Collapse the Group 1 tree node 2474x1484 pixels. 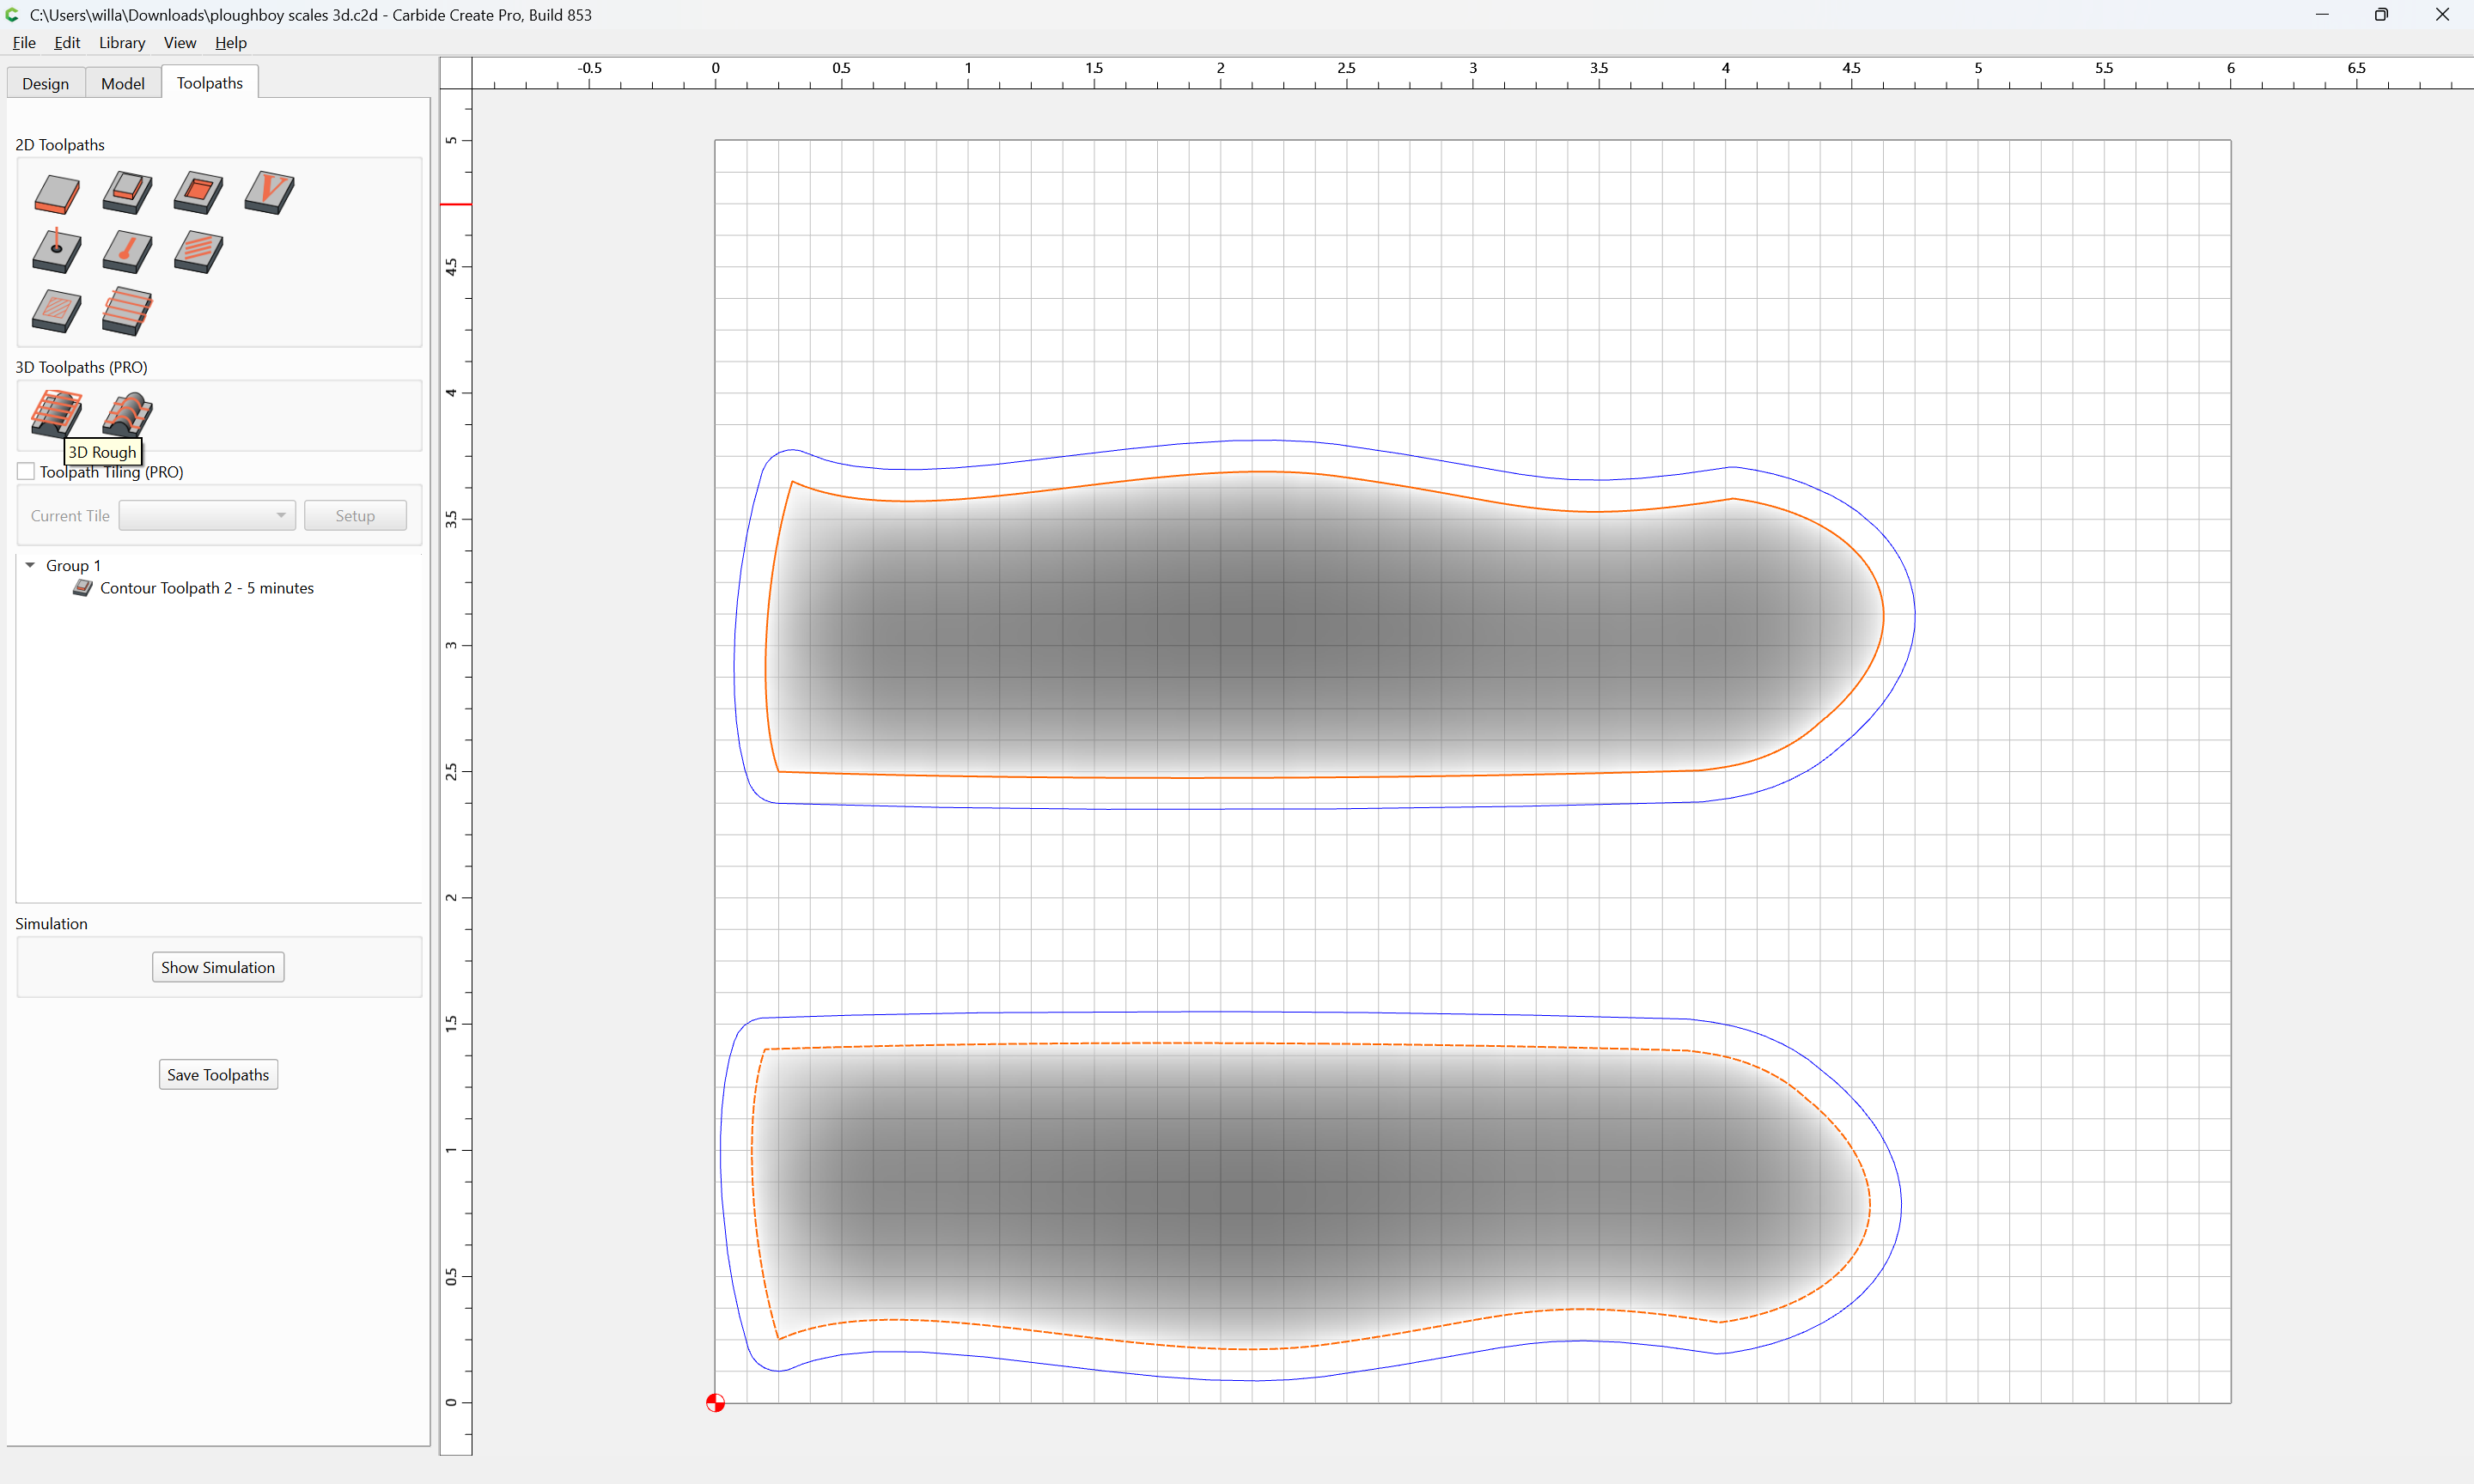(x=30, y=565)
